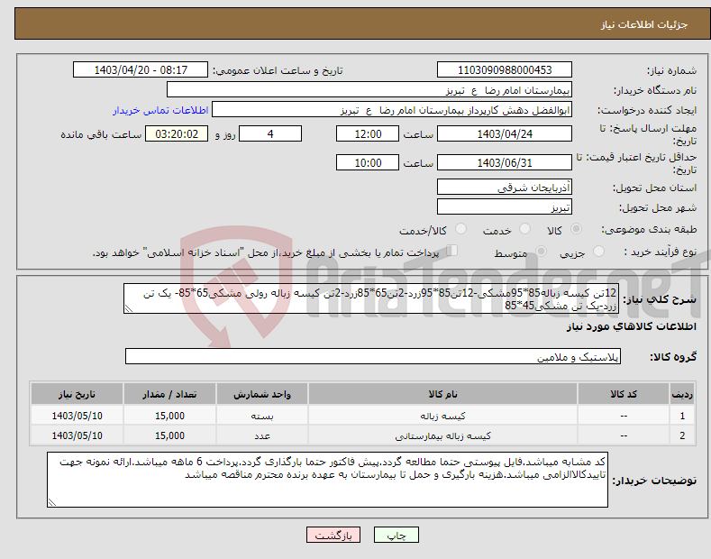Click the کیسه زباله بیمارستانی item cell
Viewport: 711px width, 559px height.
443,435
